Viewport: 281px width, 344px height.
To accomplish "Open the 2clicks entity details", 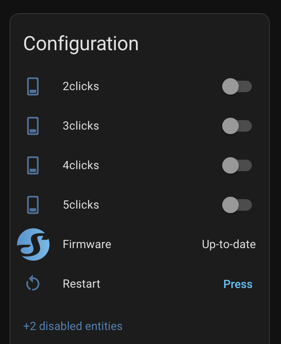I will pyautogui.click(x=81, y=86).
